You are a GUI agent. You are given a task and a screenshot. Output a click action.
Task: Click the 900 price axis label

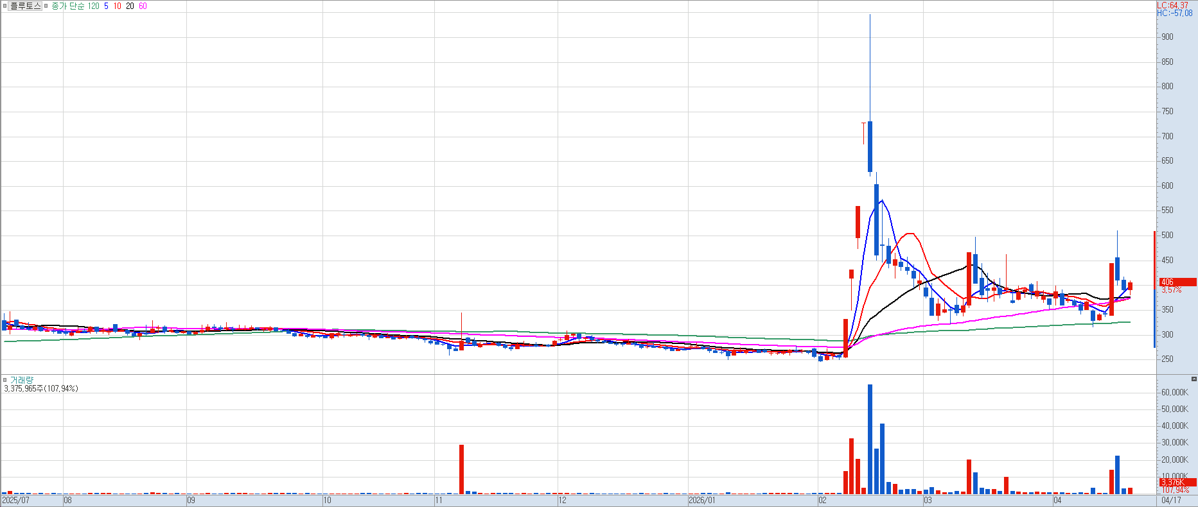(1167, 37)
